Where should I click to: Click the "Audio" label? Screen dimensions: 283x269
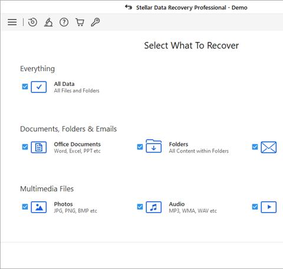177,204
